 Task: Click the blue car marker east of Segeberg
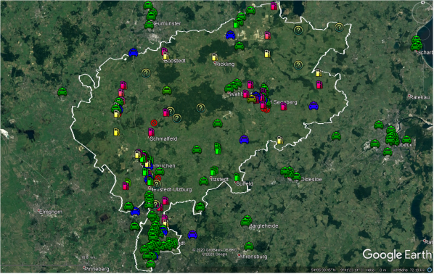314,106
